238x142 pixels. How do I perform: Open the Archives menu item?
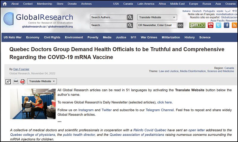coord(86,4)
